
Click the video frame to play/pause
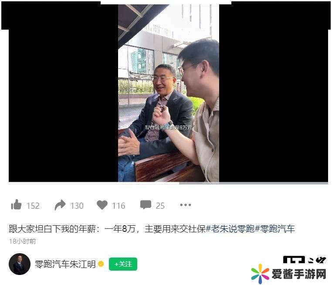point(169,93)
